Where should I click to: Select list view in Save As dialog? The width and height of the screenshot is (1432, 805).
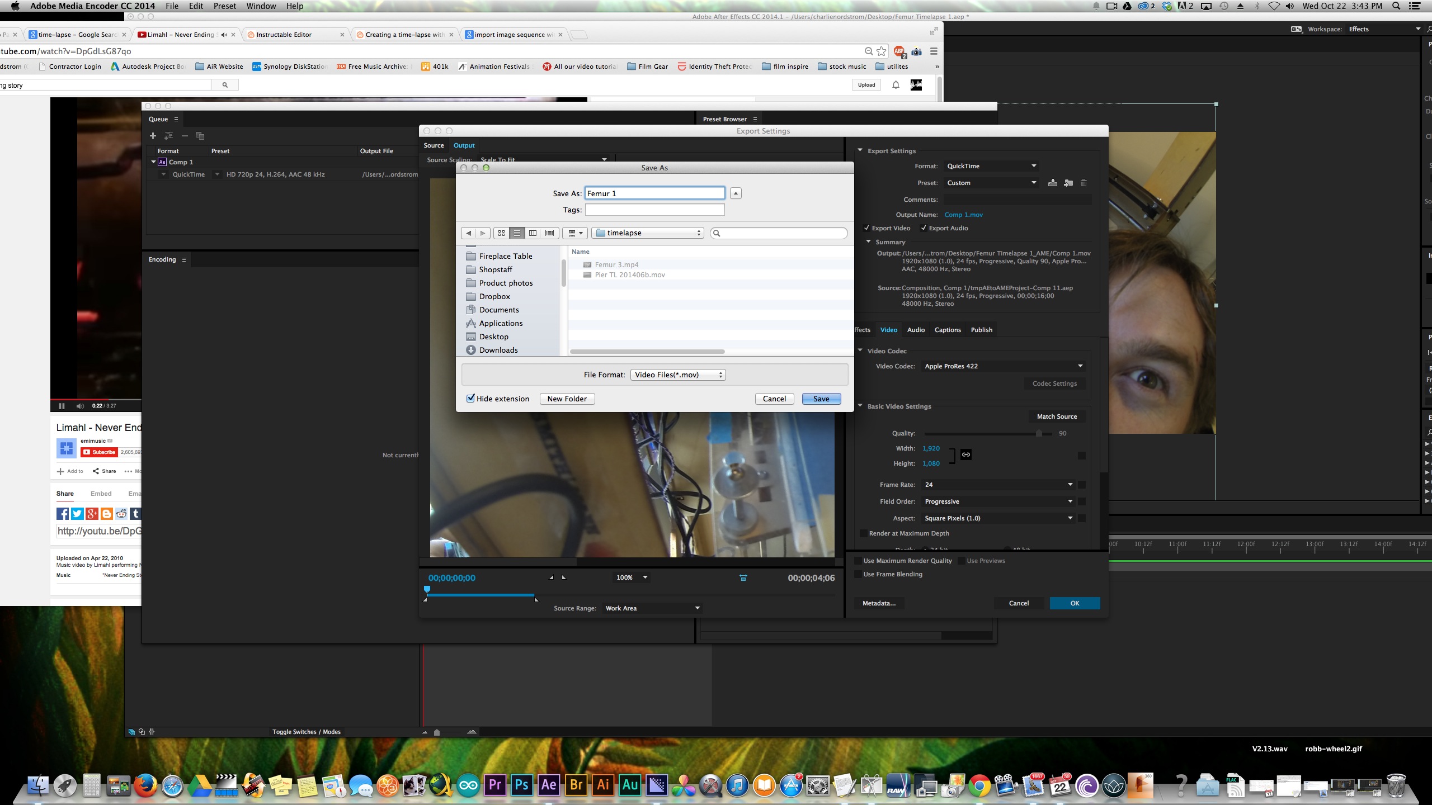tap(517, 233)
